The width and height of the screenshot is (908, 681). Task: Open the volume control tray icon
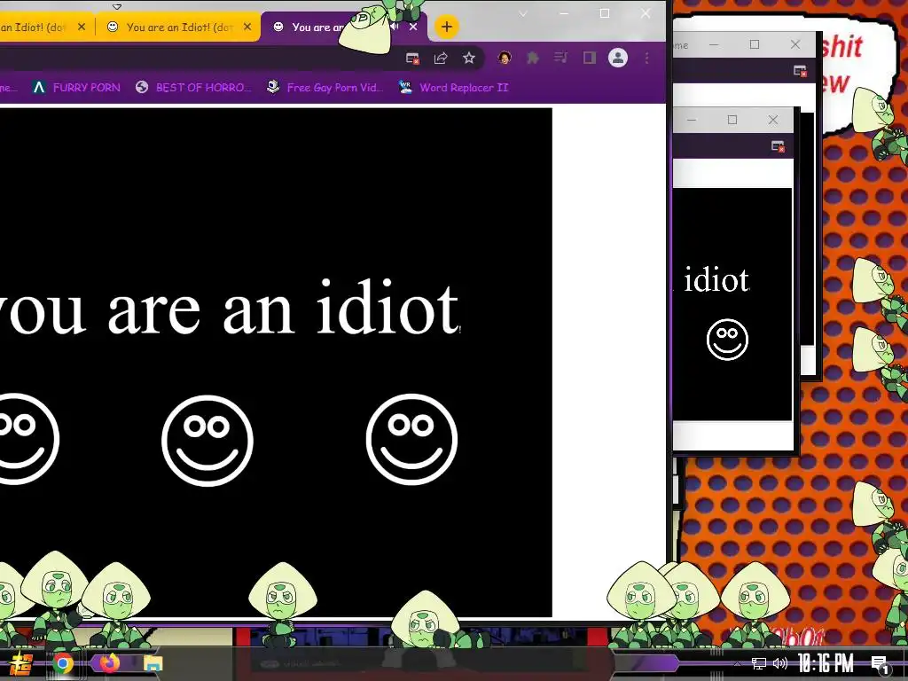pyautogui.click(x=780, y=663)
